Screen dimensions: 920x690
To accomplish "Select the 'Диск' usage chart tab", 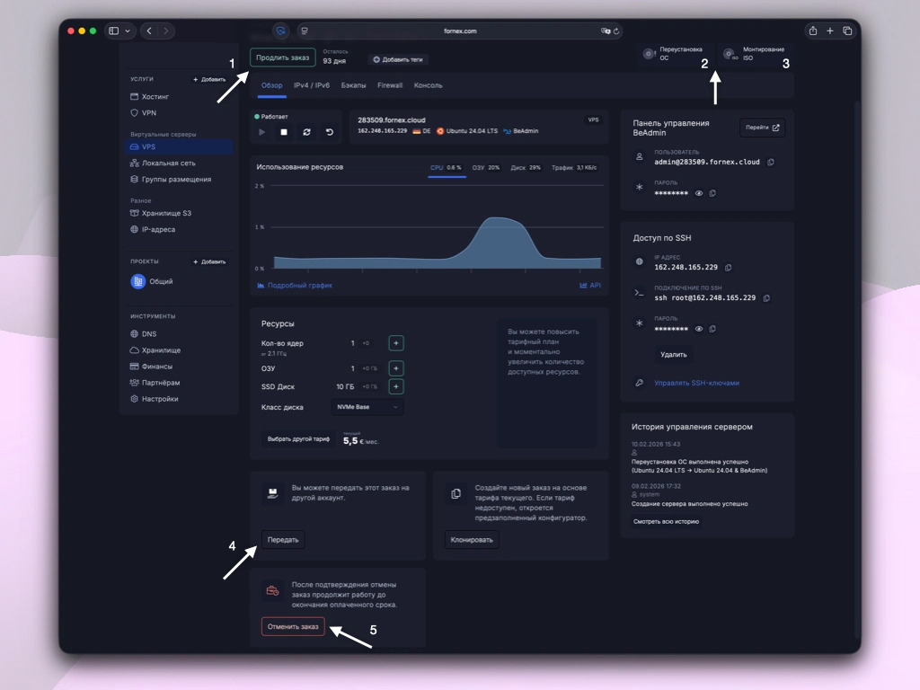I will (x=526, y=168).
